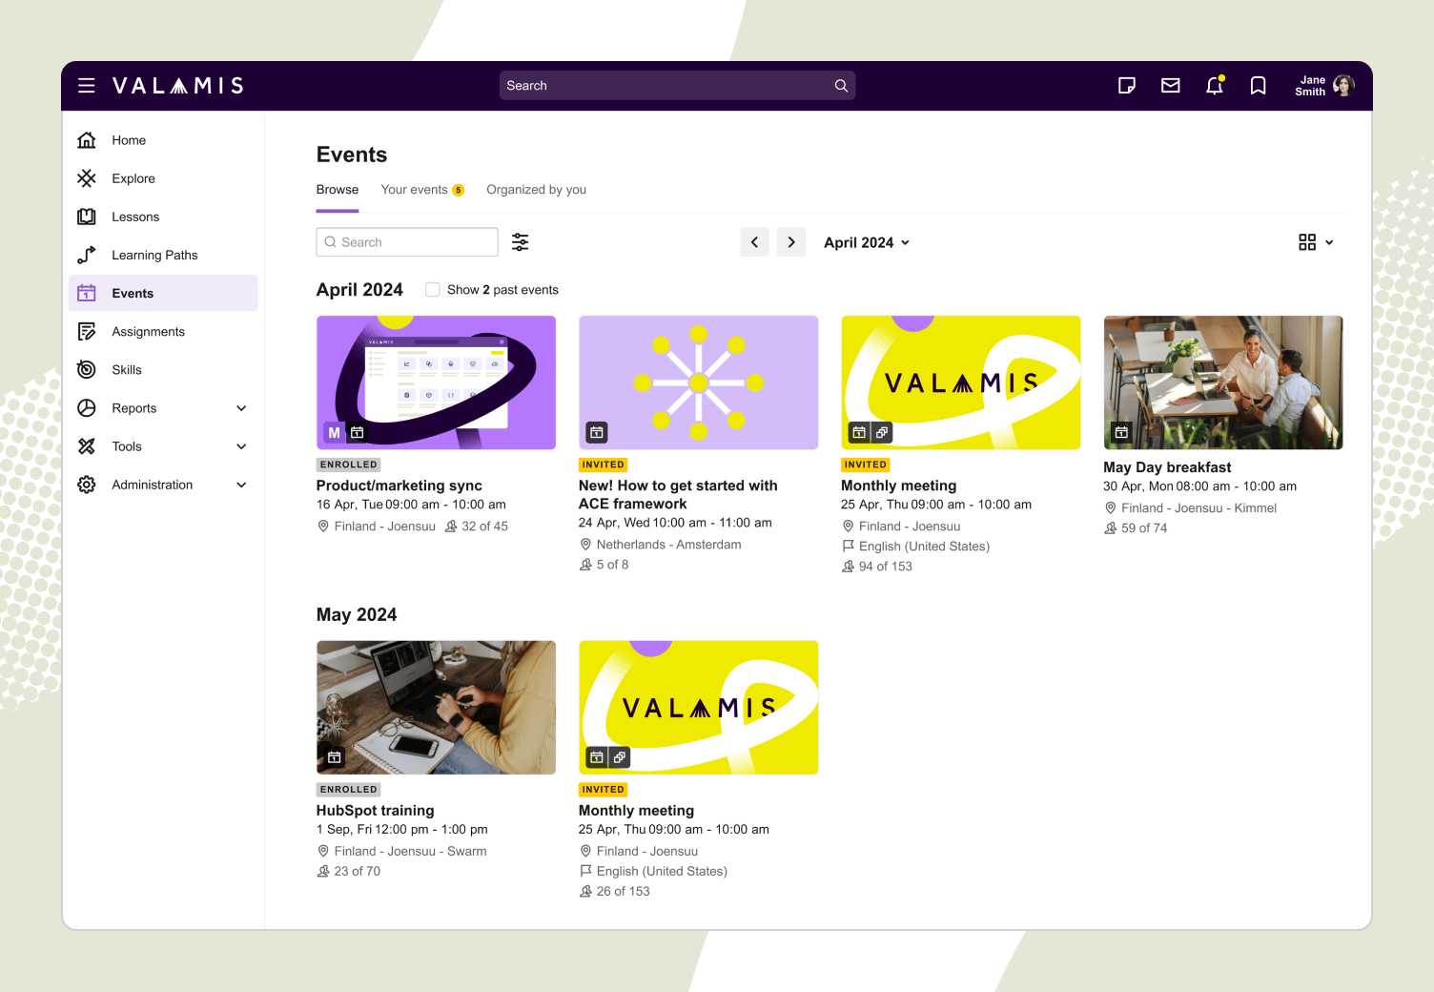This screenshot has width=1434, height=992.
Task: Open the ACE framework event thumbnail
Action: click(x=699, y=382)
